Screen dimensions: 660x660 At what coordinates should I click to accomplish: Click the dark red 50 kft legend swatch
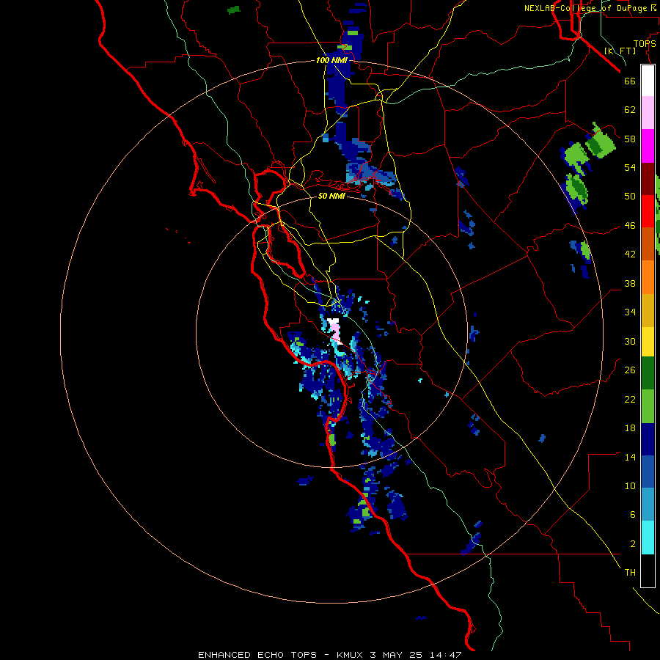(x=648, y=178)
